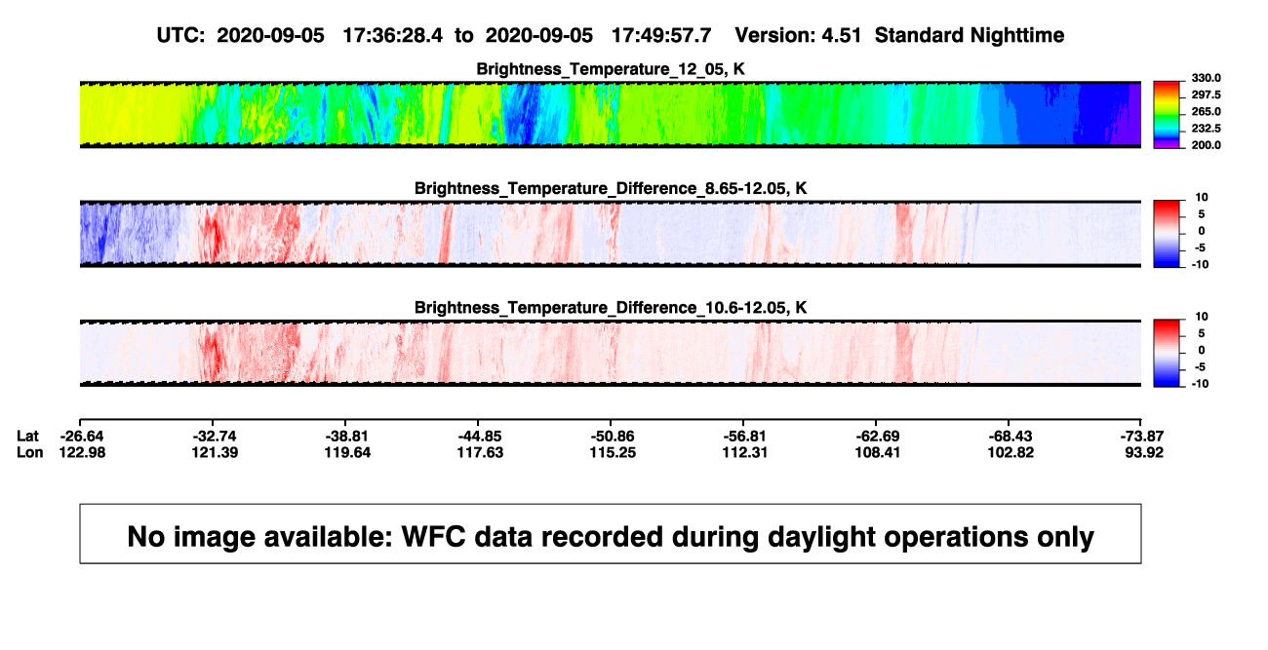Click the 'Lat' axis row label
1268x650 pixels.
[28, 436]
